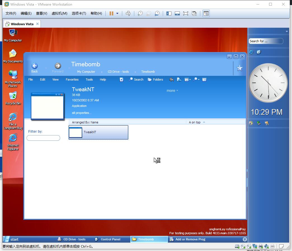Switch to VMware Unity mode

[x=194, y=13]
